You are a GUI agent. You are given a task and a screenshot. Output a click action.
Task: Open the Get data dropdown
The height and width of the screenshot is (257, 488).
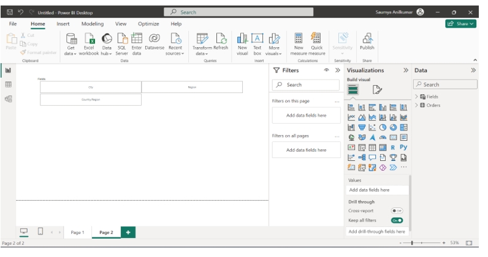point(71,45)
